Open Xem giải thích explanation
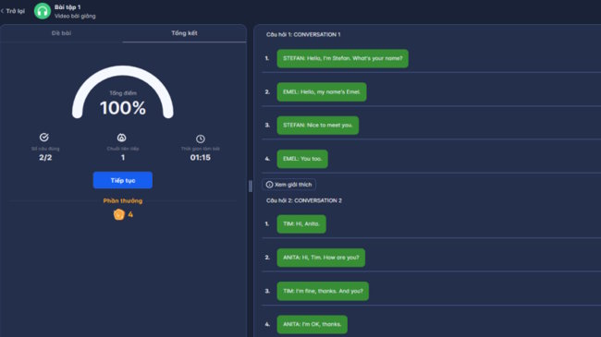The width and height of the screenshot is (601, 337). tap(289, 185)
